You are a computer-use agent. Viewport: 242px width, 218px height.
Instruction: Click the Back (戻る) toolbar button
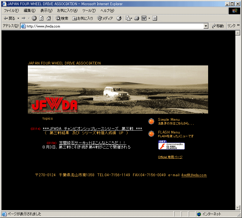(x=9, y=18)
